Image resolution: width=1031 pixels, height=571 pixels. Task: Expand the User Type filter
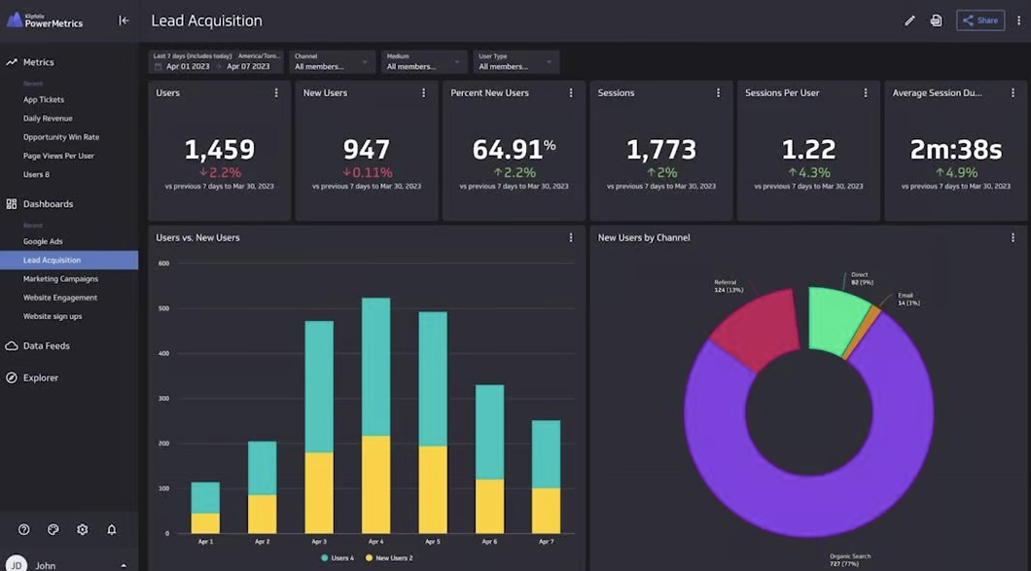coord(515,60)
